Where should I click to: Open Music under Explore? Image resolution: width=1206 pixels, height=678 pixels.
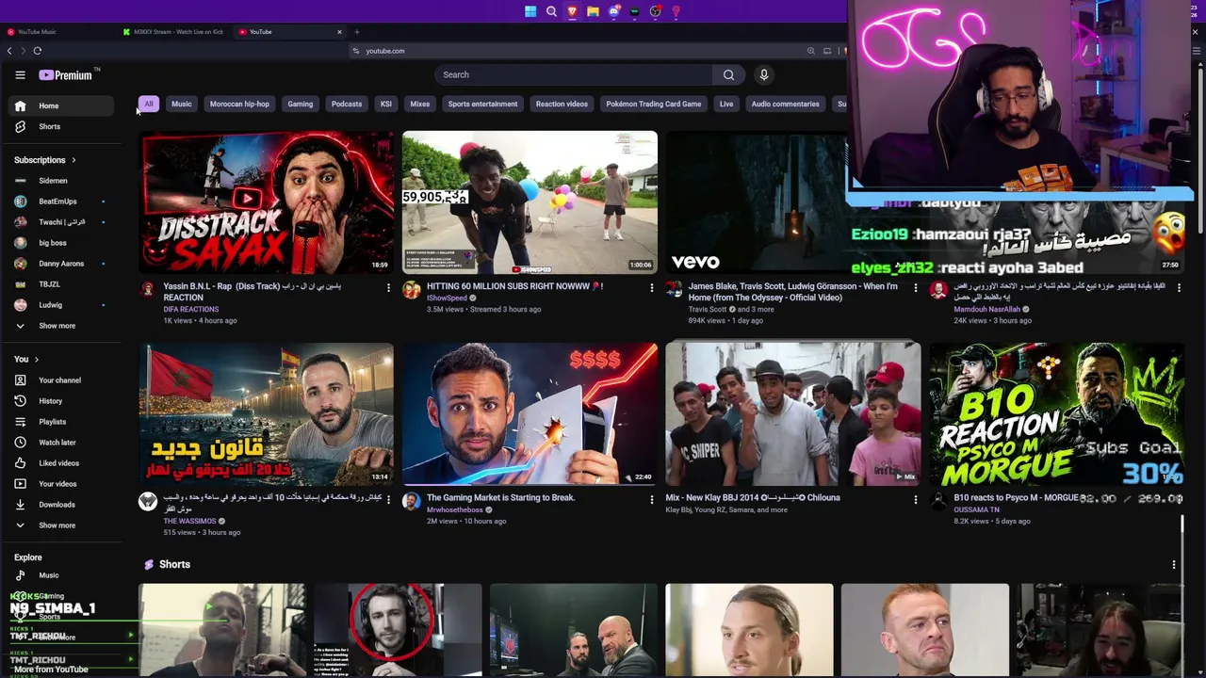[x=62, y=575]
